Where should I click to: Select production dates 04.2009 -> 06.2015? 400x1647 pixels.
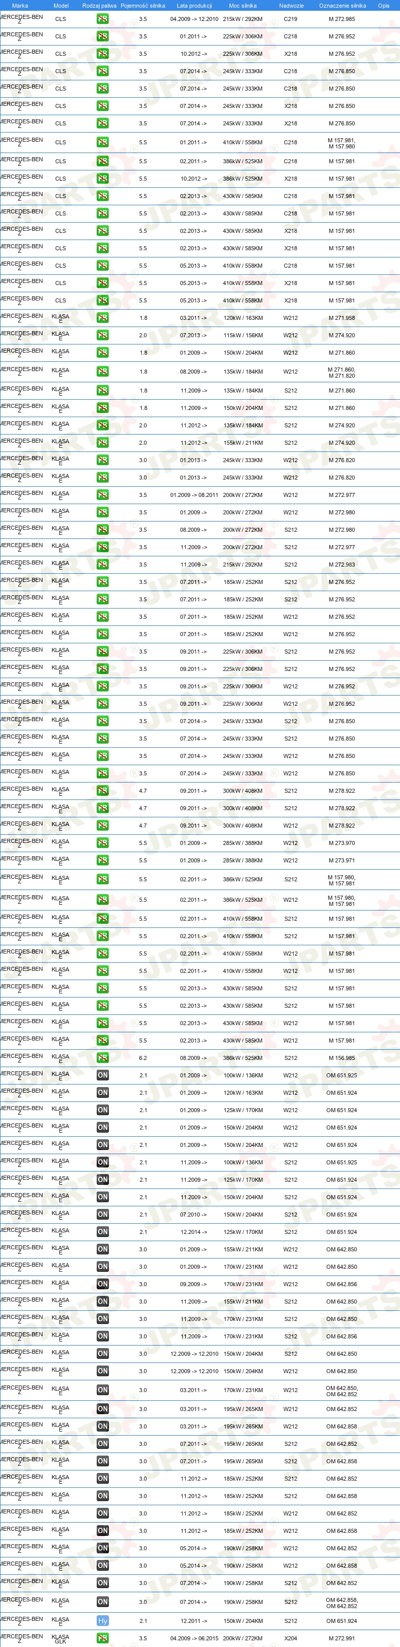[x=194, y=1638]
